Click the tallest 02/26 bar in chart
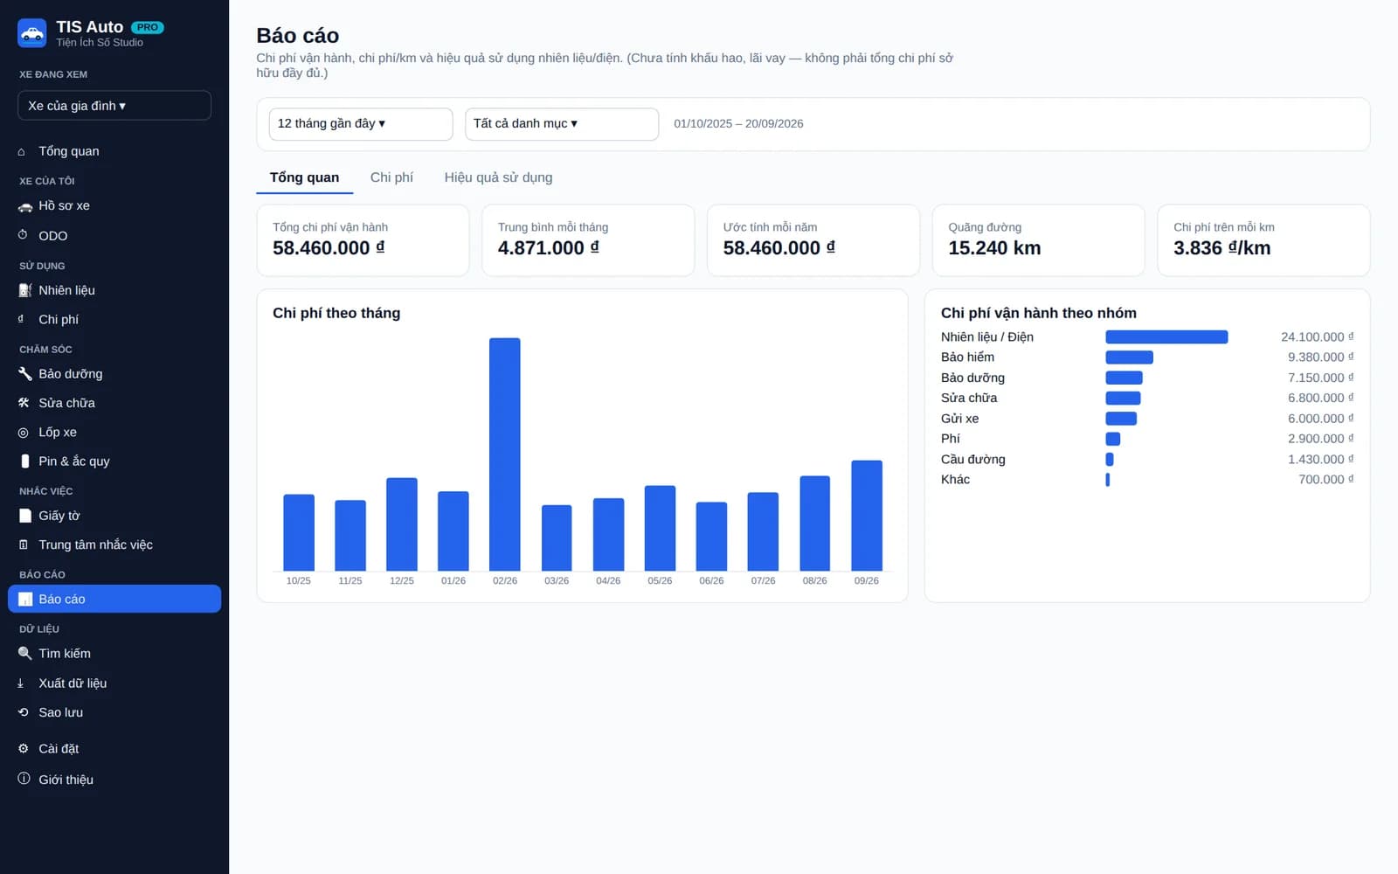Image resolution: width=1398 pixels, height=874 pixels. click(505, 454)
